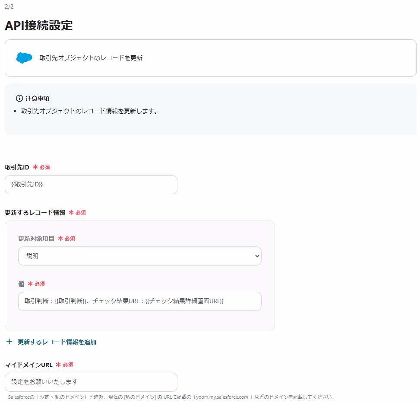The image size is (420, 403).
Task: Click the plus icon beside 更新するレコード情報を追加
Action: pos(9,342)
